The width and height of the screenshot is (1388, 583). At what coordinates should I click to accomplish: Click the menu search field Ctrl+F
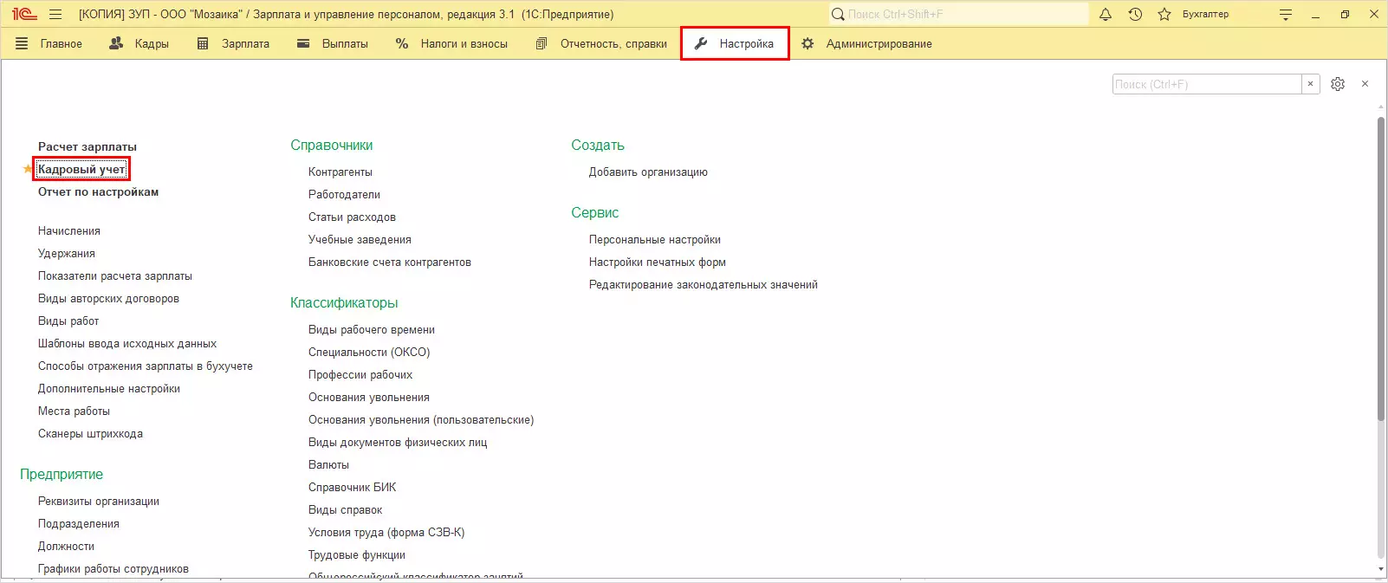(x=1207, y=84)
